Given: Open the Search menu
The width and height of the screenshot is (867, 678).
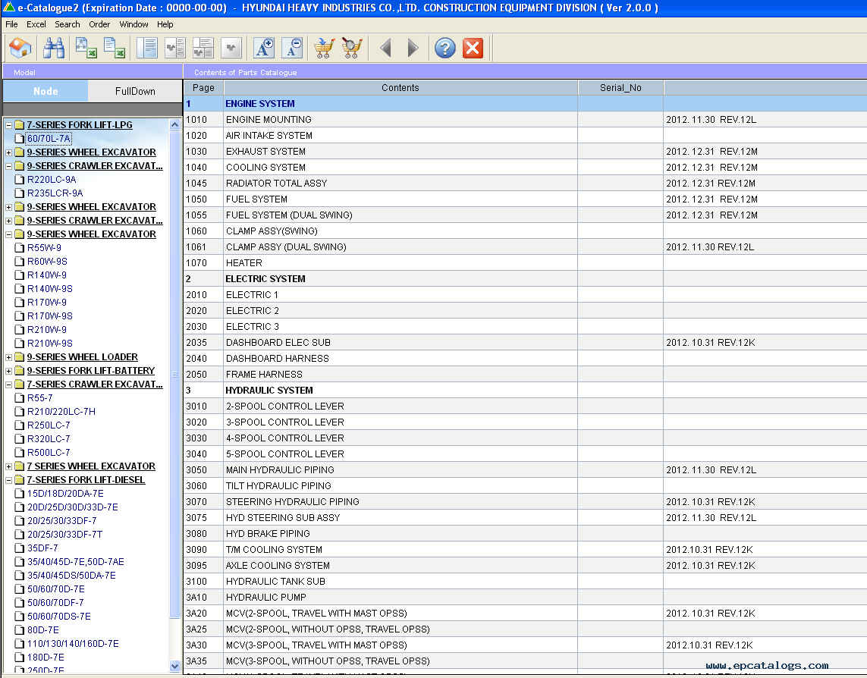Looking at the screenshot, I should [x=68, y=24].
